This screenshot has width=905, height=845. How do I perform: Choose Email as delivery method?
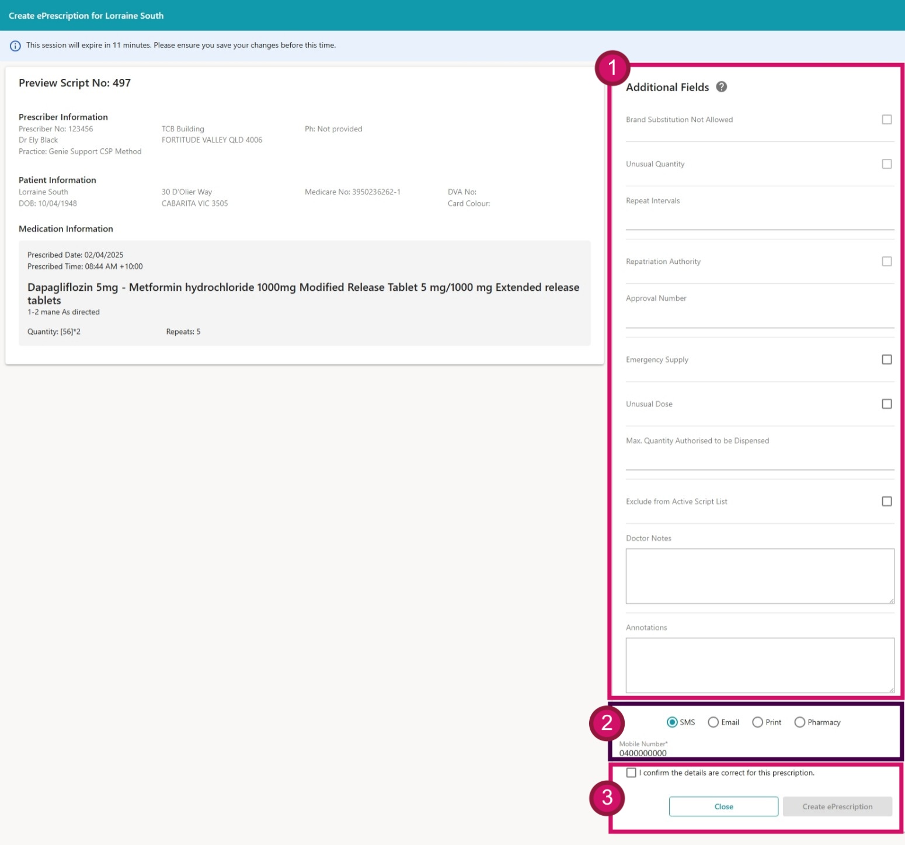point(713,722)
